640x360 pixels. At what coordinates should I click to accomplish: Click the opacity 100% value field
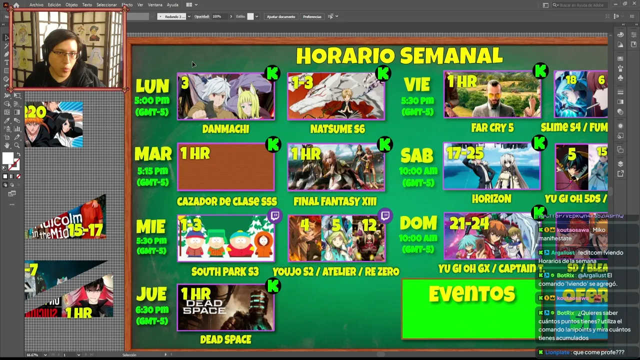(x=220, y=16)
